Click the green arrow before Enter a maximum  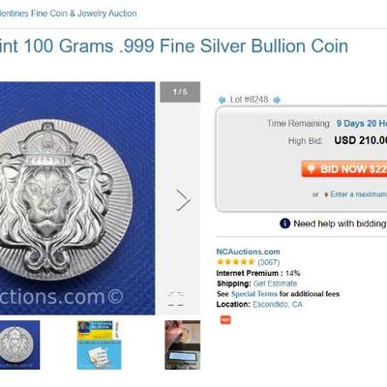tap(326, 194)
